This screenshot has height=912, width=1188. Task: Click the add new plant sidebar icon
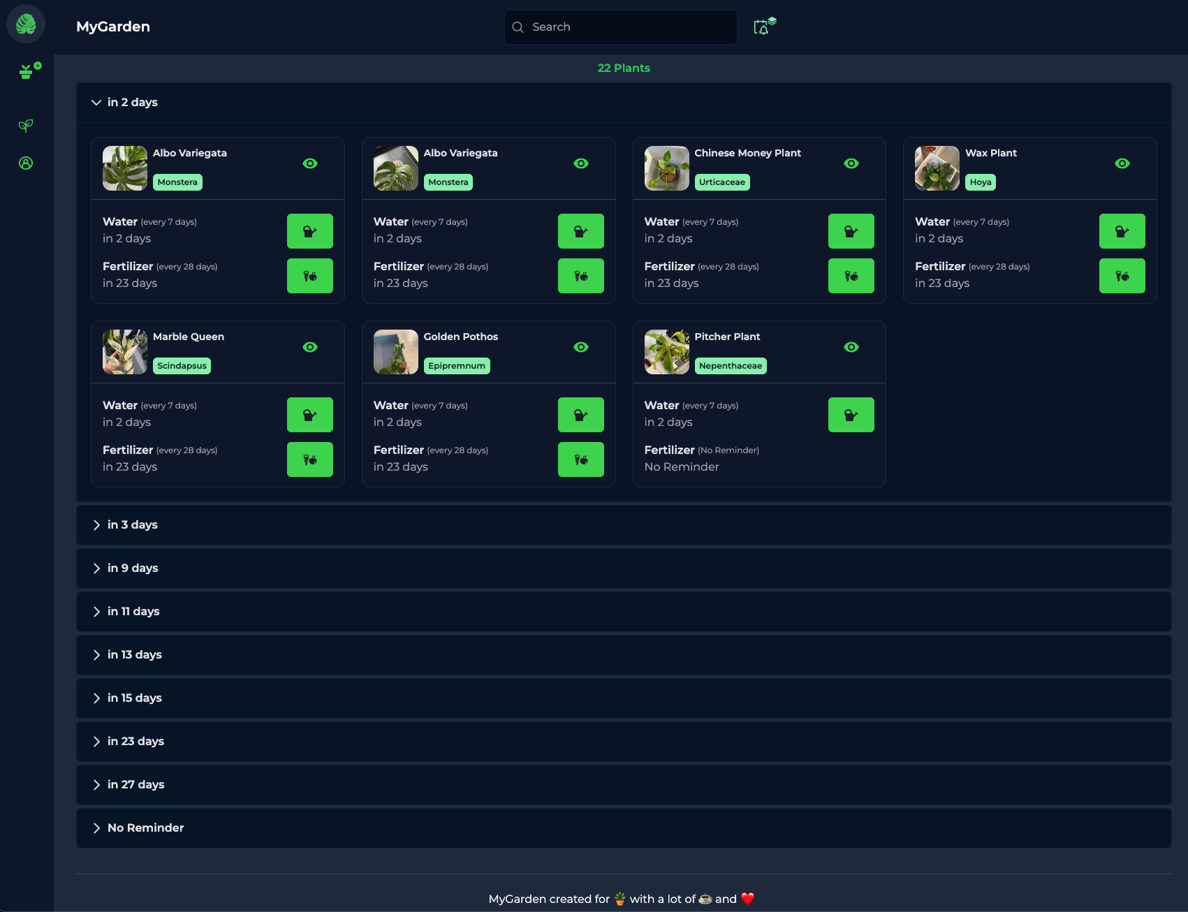(29, 71)
